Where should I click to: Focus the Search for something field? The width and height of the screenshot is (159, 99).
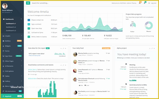click(x=40, y=3)
